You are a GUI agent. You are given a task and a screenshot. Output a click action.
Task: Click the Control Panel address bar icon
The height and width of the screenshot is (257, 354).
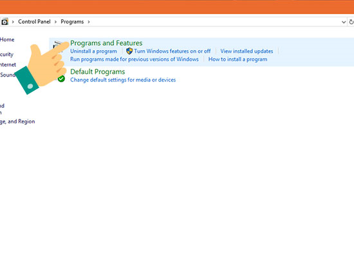click(x=5, y=22)
